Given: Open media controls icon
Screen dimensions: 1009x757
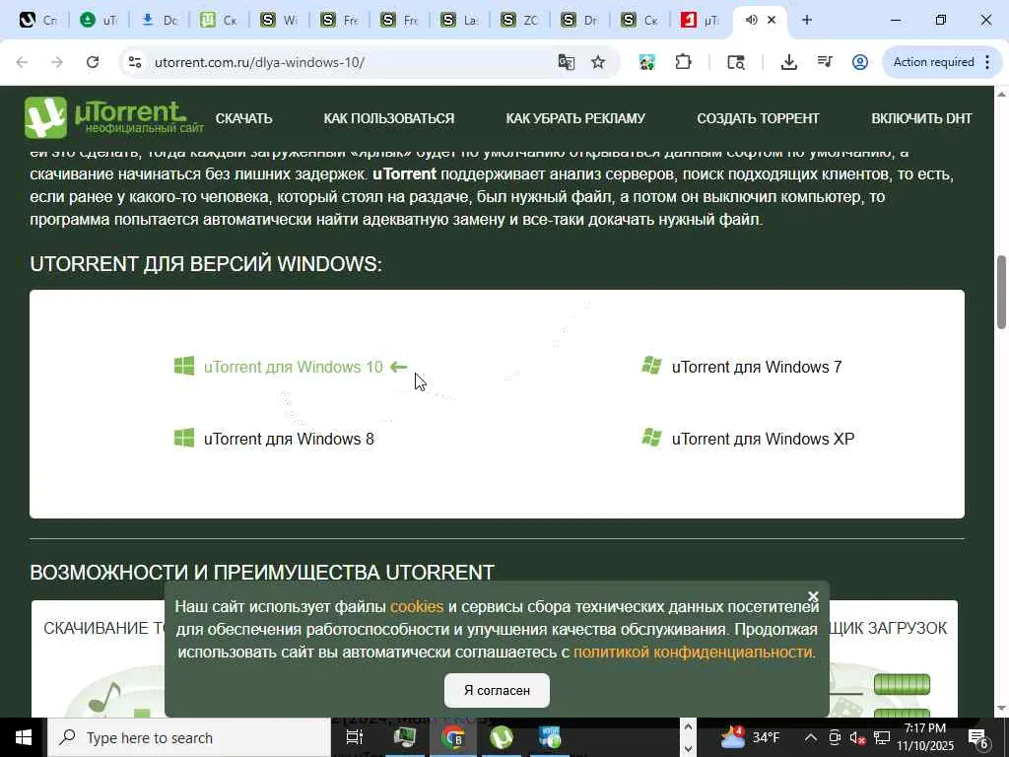Looking at the screenshot, I should pyautogui.click(x=825, y=62).
